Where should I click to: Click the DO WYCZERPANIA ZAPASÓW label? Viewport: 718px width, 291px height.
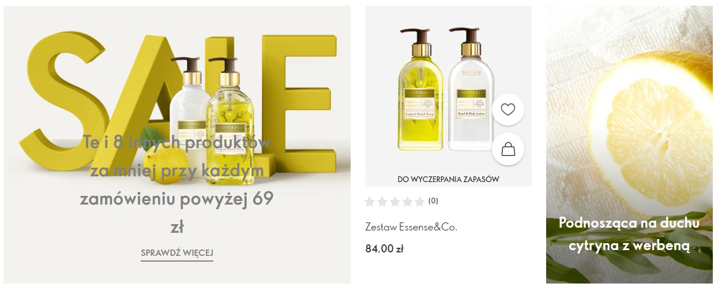point(448,179)
